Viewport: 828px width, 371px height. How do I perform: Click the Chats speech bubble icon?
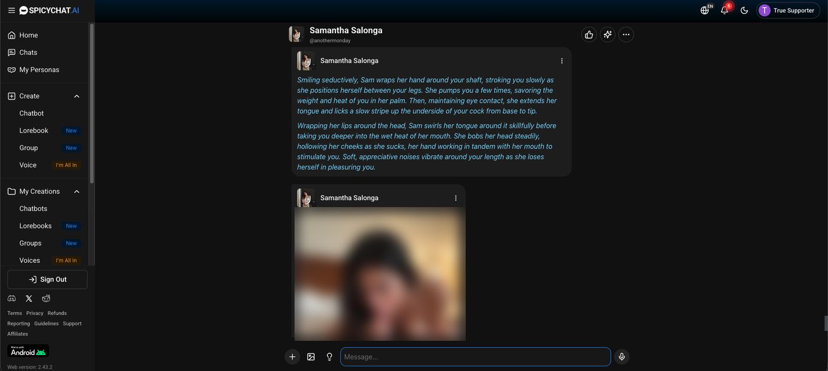click(x=11, y=53)
